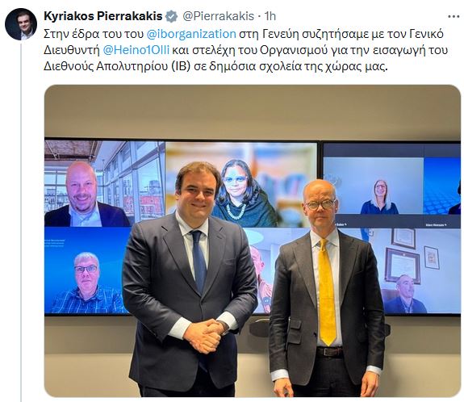Follow the @iborganization mention link
The image size is (464, 402).
191,34
